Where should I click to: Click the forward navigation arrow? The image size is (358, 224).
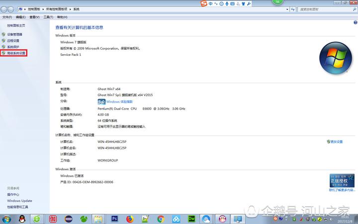[x=11, y=9]
